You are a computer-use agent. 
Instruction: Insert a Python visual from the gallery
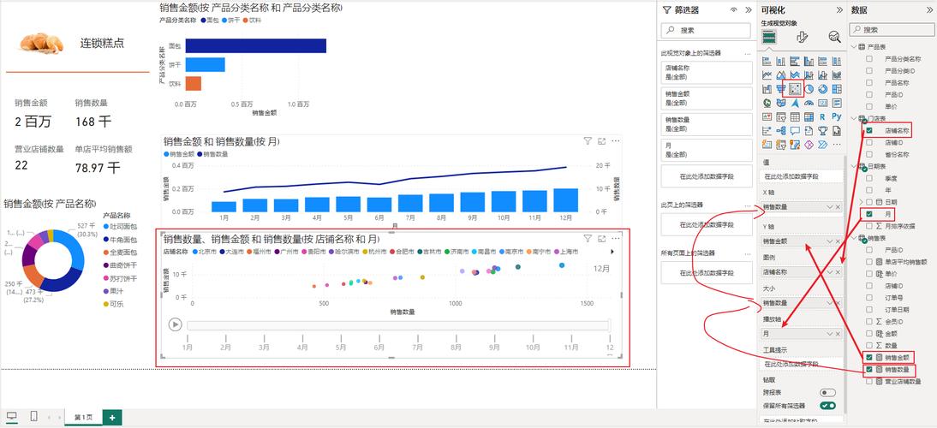(x=837, y=116)
